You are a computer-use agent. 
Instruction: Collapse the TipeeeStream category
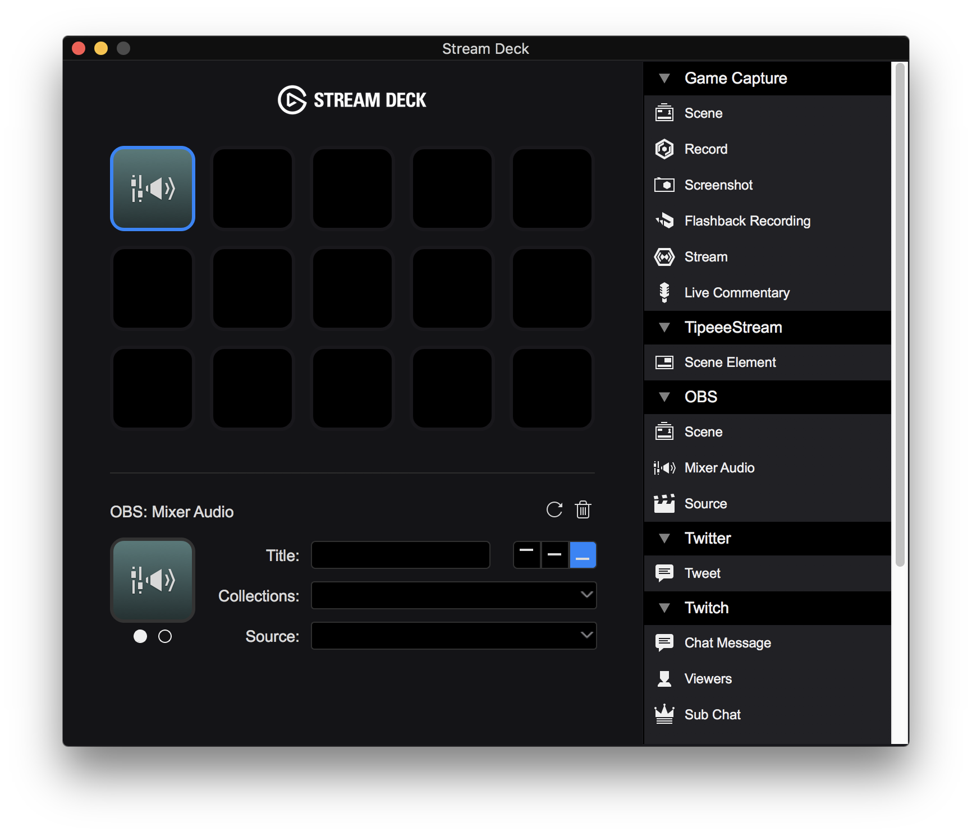[x=664, y=327]
